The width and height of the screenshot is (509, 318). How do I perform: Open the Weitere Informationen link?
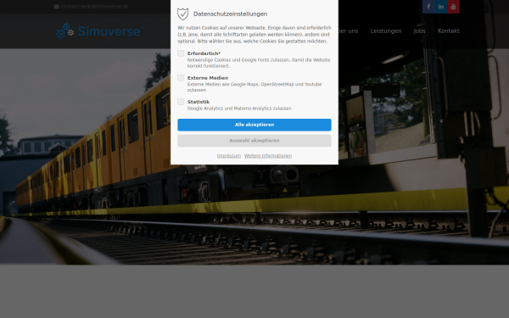point(268,156)
